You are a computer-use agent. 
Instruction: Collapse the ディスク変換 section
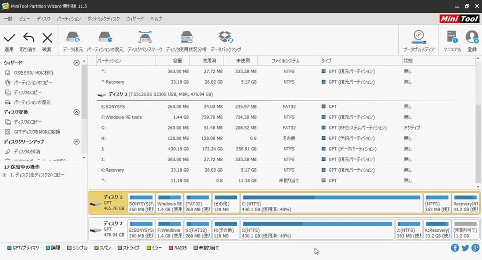click(x=77, y=112)
